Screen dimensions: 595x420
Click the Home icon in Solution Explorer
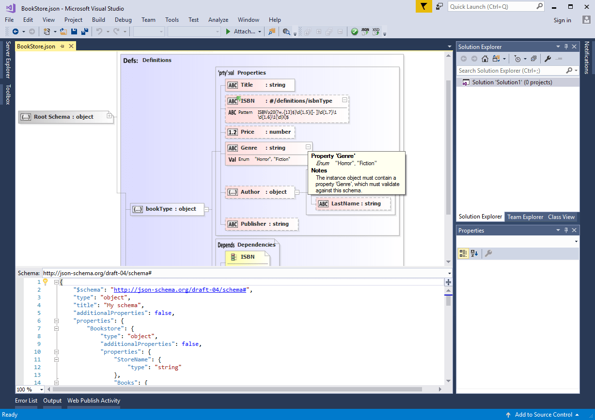coord(485,58)
